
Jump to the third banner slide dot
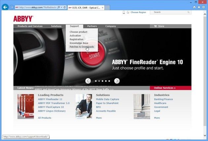pyautogui.click(x=102, y=81)
